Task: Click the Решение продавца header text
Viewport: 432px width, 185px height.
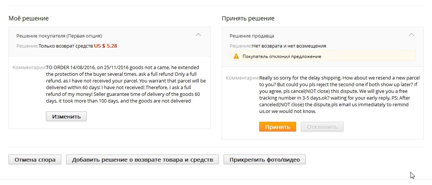Action: click(x=252, y=36)
